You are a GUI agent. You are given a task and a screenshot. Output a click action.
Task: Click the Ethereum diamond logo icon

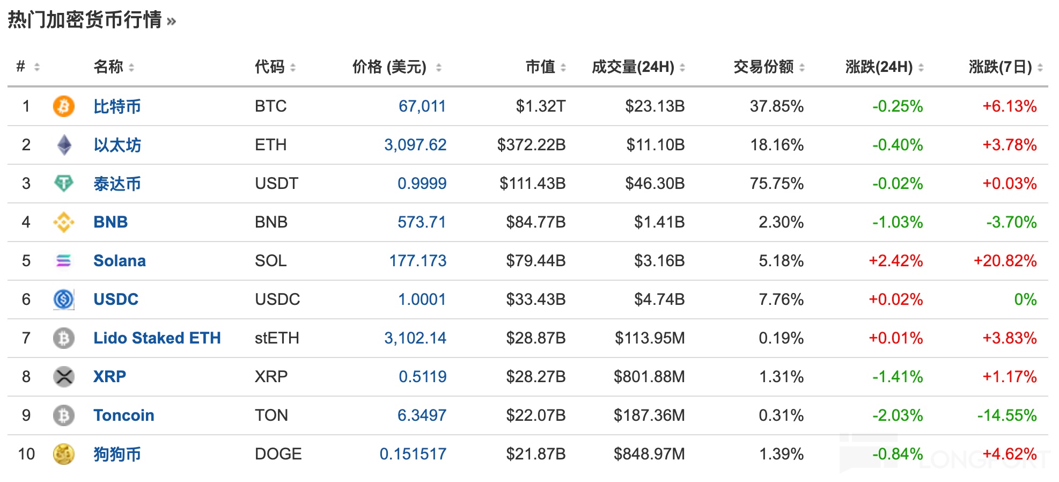(64, 145)
